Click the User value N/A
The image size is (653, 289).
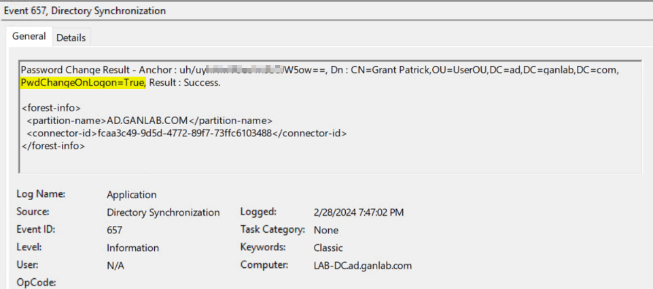click(116, 265)
